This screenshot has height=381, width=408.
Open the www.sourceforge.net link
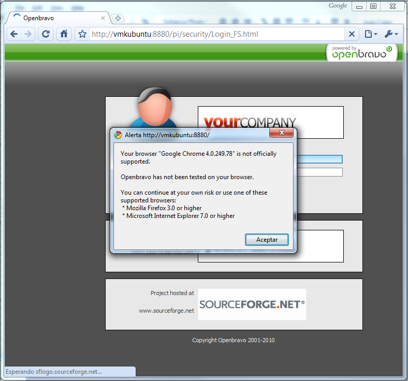coord(167,311)
